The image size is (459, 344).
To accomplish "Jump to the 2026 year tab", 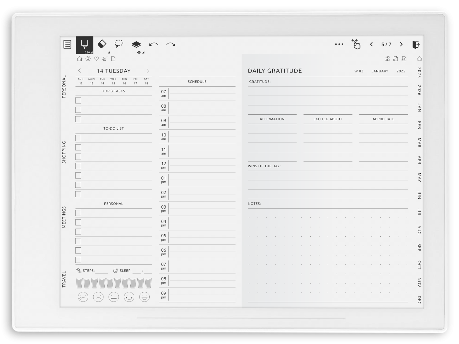I will 419,90.
